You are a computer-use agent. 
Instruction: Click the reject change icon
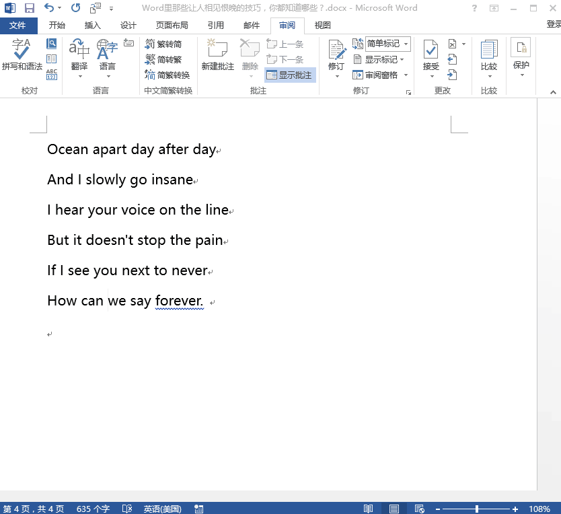point(453,44)
